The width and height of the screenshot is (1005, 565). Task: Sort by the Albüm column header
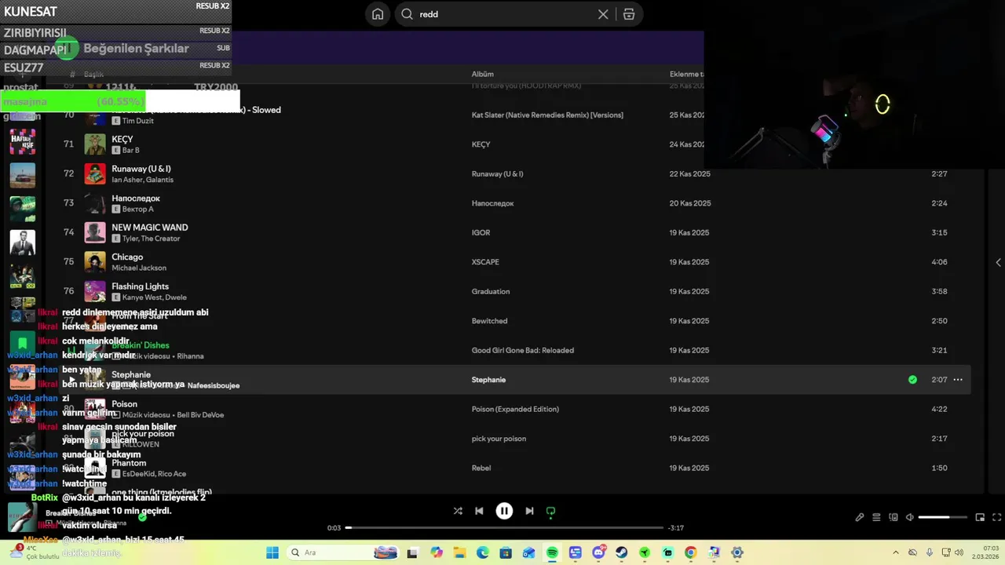pos(482,75)
